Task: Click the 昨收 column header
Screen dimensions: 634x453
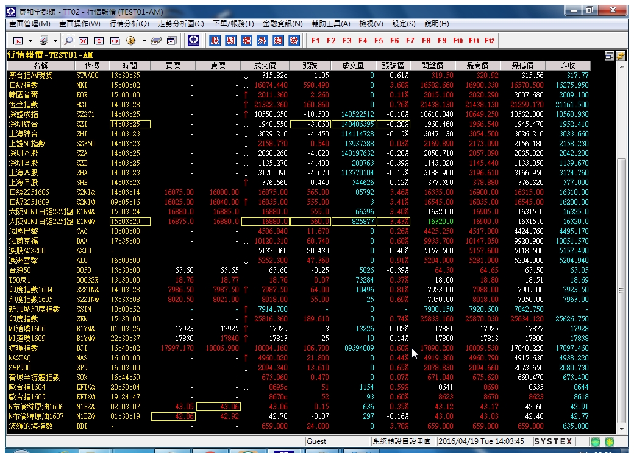Action: [x=568, y=65]
